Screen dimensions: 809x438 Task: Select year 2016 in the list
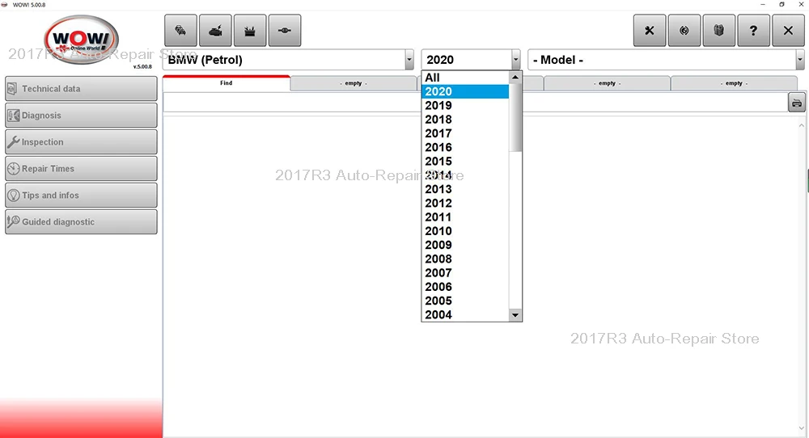[465, 147]
